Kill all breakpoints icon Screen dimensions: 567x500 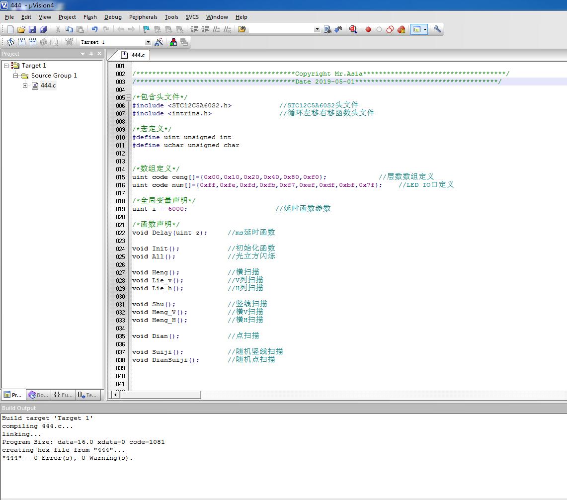(x=401, y=29)
